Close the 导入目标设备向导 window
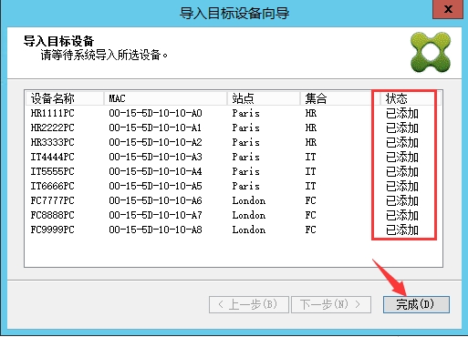The image size is (468, 337). [448, 9]
